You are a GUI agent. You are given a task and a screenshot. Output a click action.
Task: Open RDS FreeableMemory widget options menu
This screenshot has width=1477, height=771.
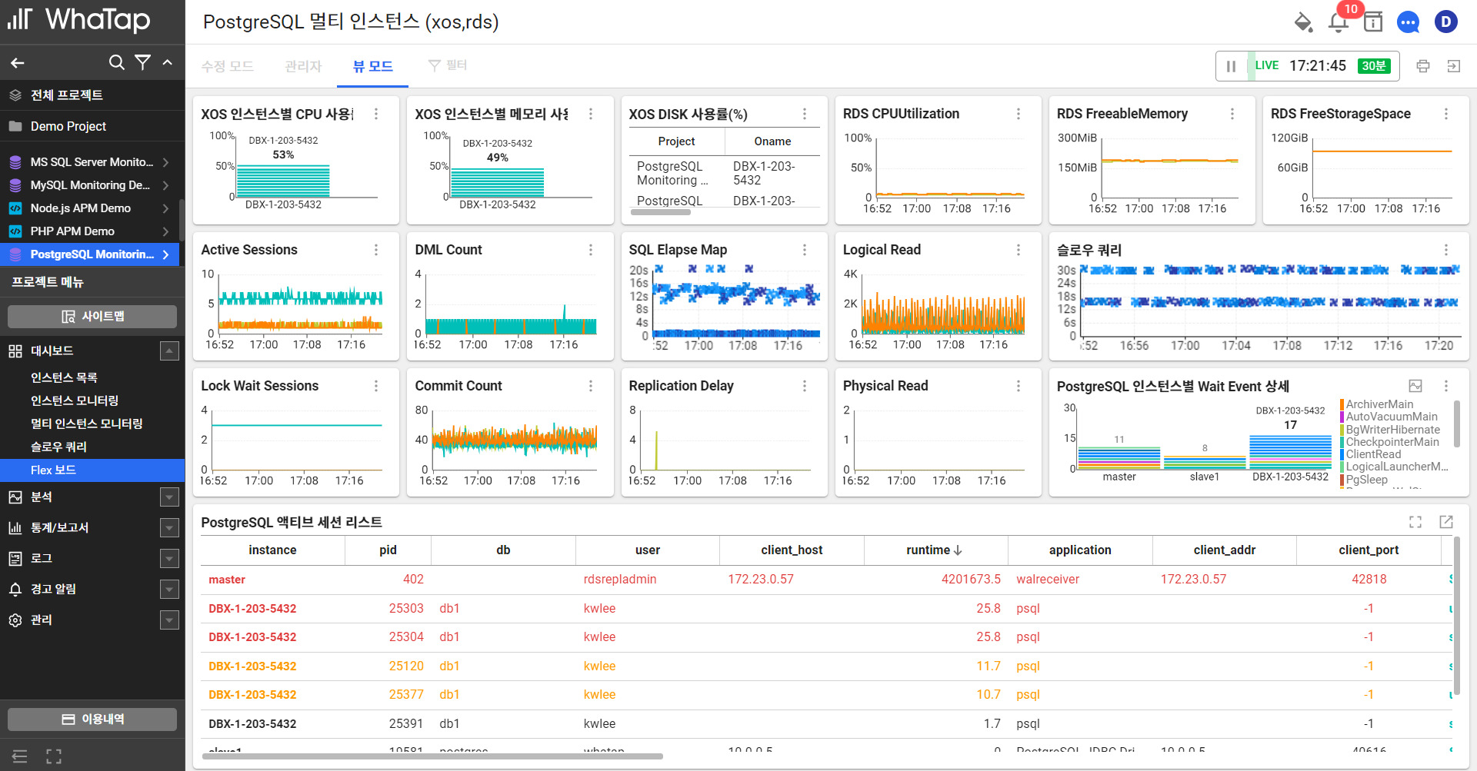click(x=1232, y=114)
